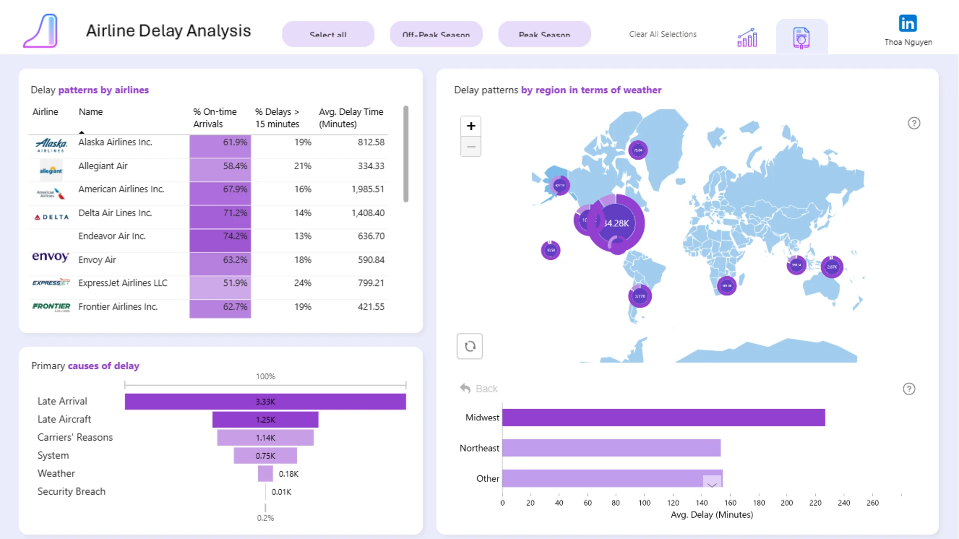The width and height of the screenshot is (959, 539).
Task: Open the LinkedIn profile icon
Action: [908, 23]
